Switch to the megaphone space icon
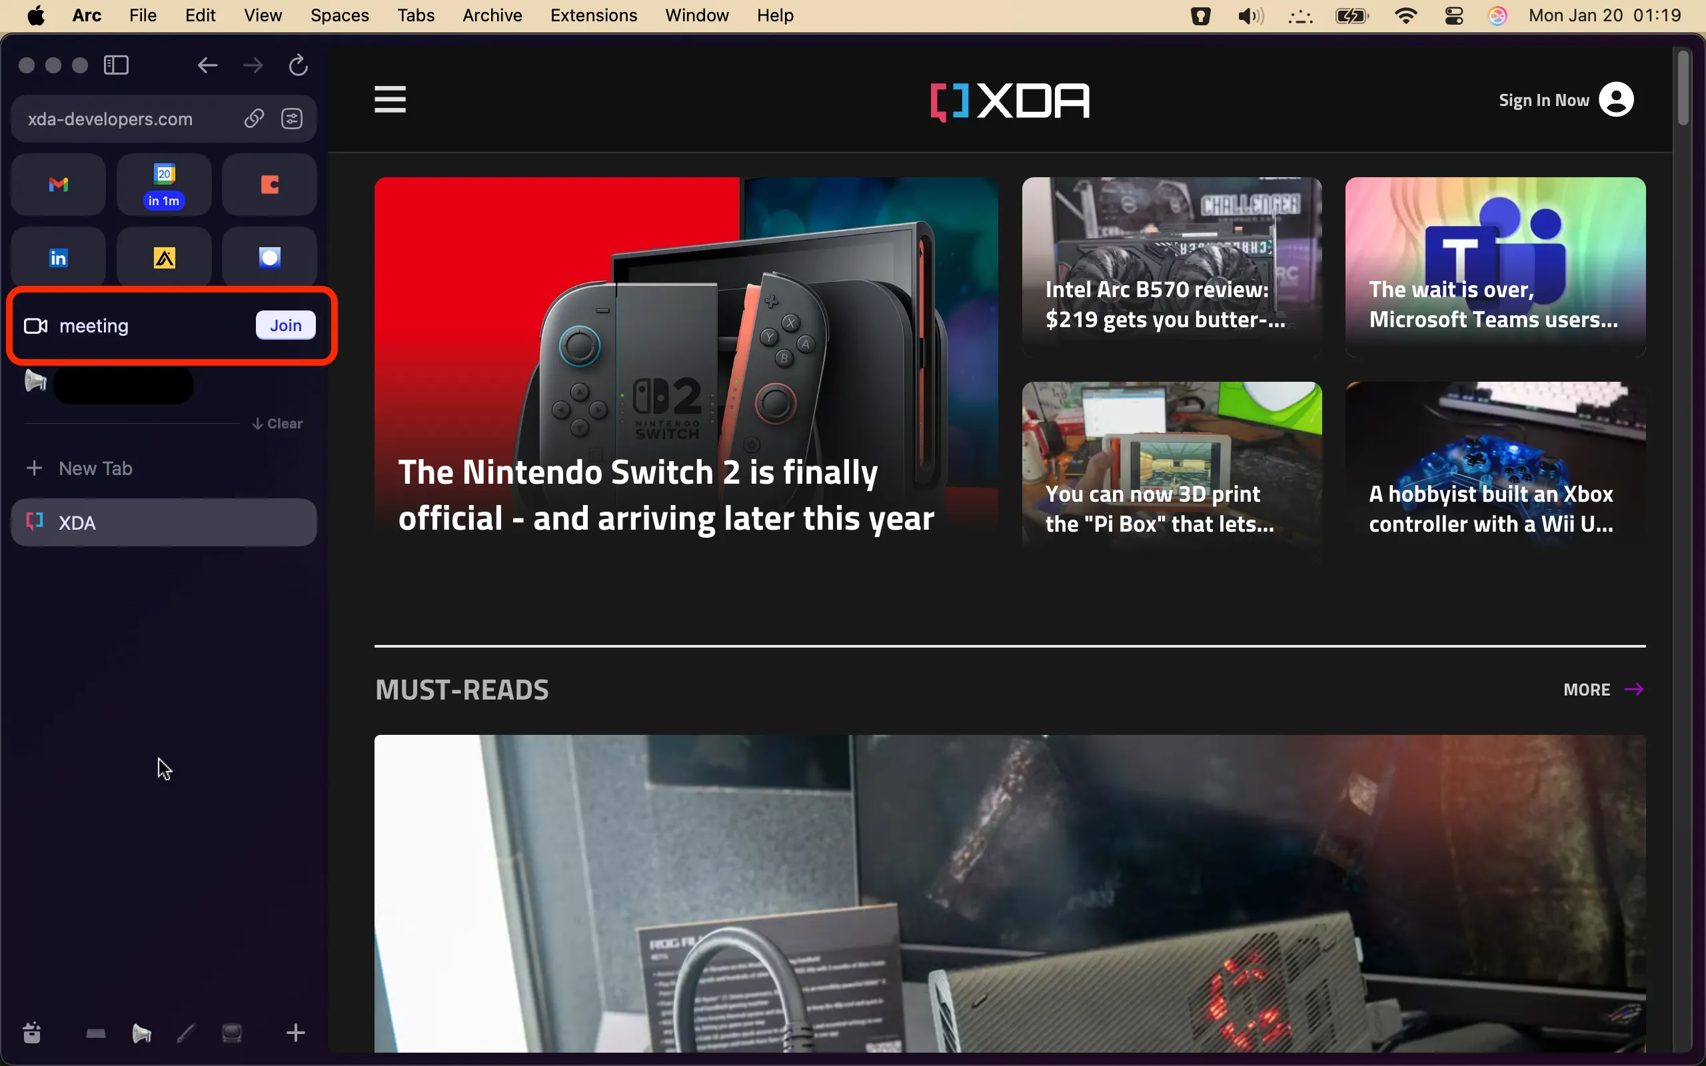 pyautogui.click(x=142, y=1033)
